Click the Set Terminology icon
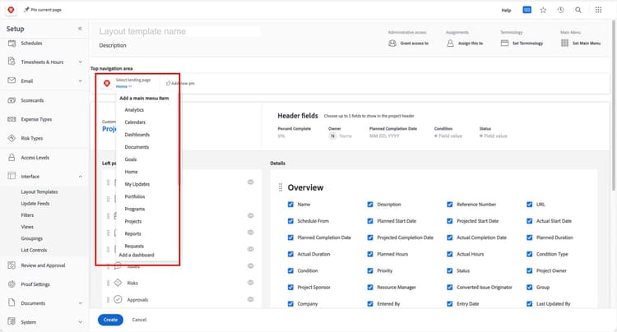 (504, 44)
